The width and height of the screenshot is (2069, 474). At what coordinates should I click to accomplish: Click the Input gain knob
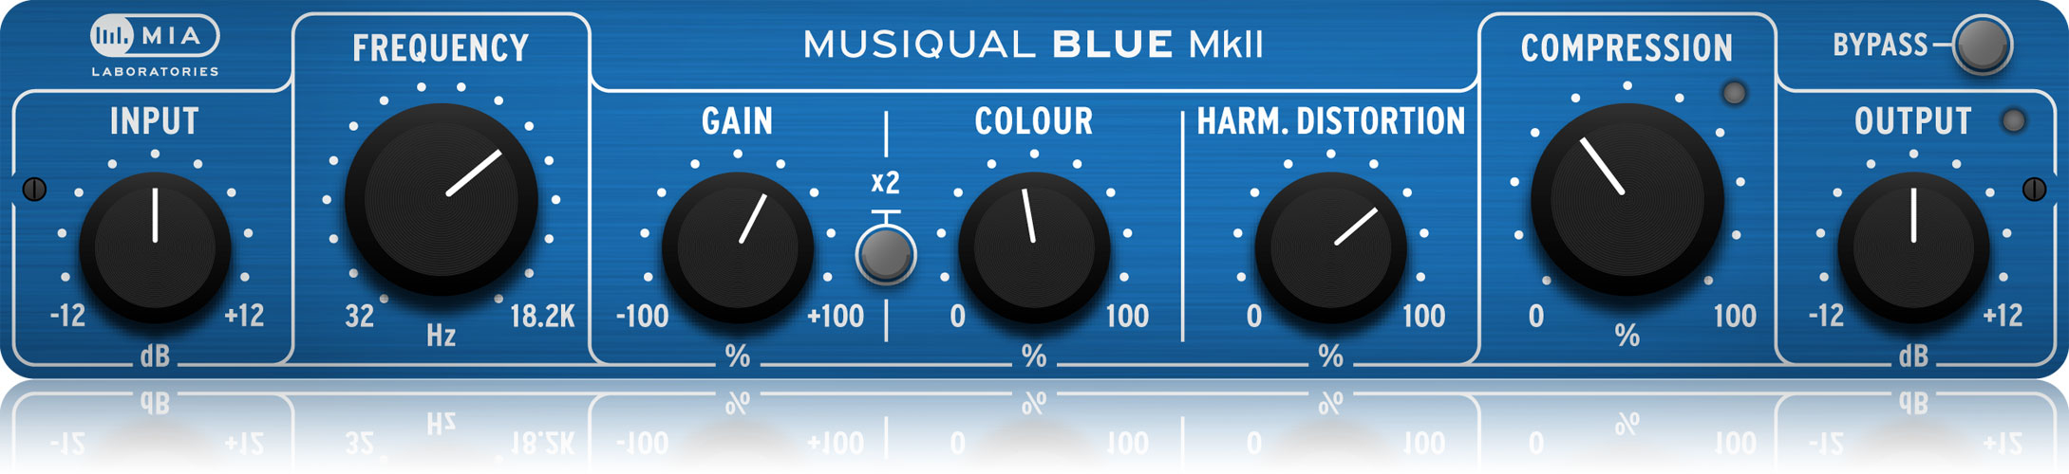click(155, 248)
